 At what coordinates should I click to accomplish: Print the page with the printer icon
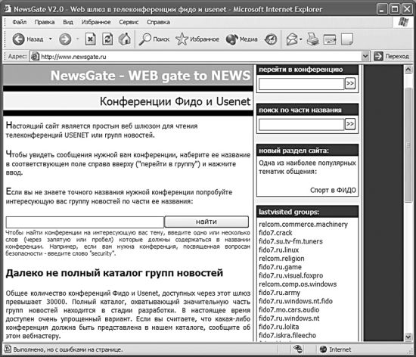[x=313, y=39]
